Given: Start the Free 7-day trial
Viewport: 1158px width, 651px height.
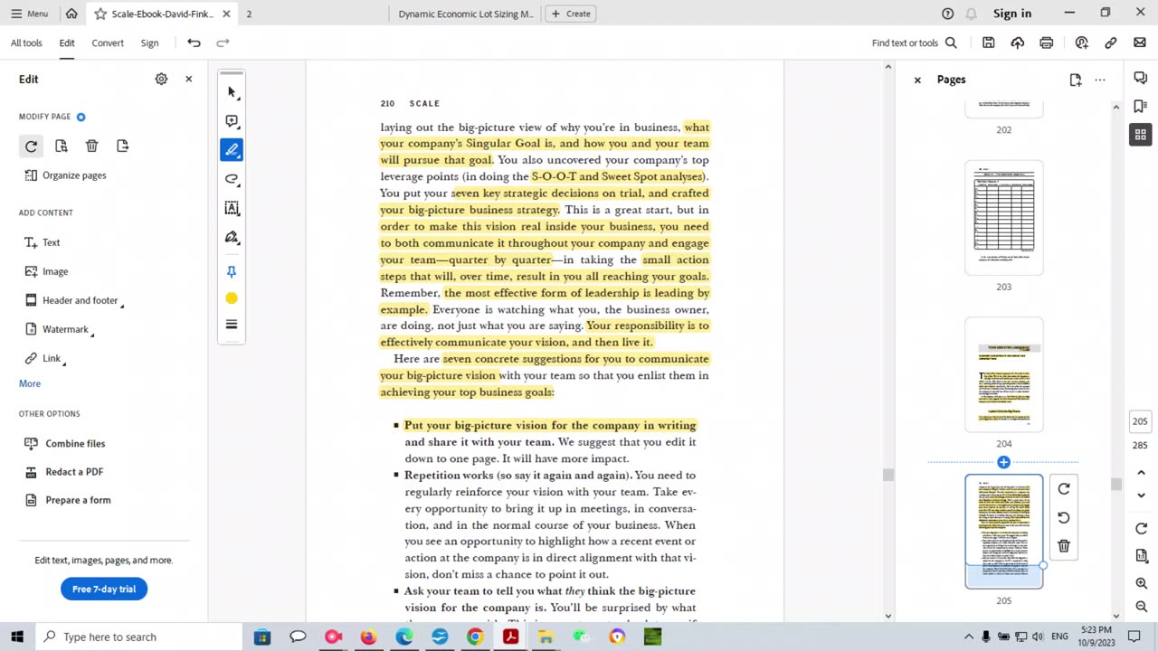Looking at the screenshot, I should (x=104, y=589).
